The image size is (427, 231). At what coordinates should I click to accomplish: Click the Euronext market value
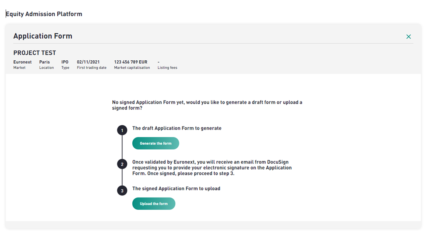pyautogui.click(x=23, y=62)
